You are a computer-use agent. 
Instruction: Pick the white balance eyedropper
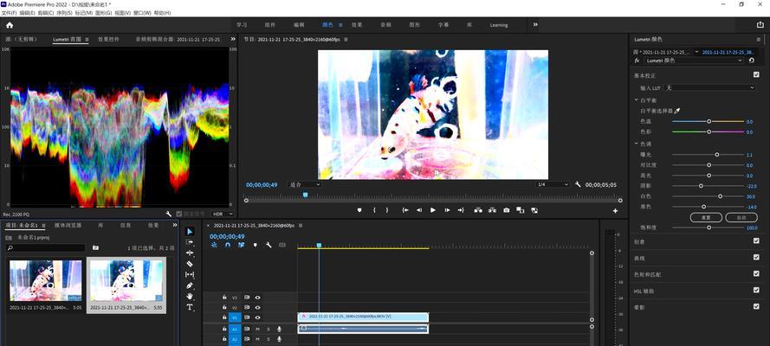pos(677,112)
